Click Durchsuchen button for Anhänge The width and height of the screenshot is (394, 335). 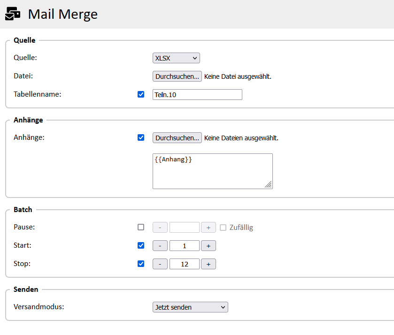177,138
